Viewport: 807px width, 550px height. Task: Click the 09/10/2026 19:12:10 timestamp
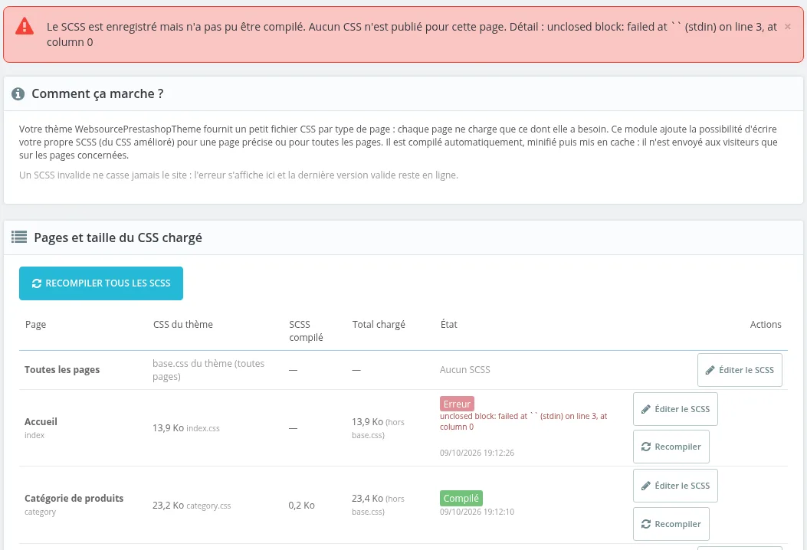(x=477, y=512)
